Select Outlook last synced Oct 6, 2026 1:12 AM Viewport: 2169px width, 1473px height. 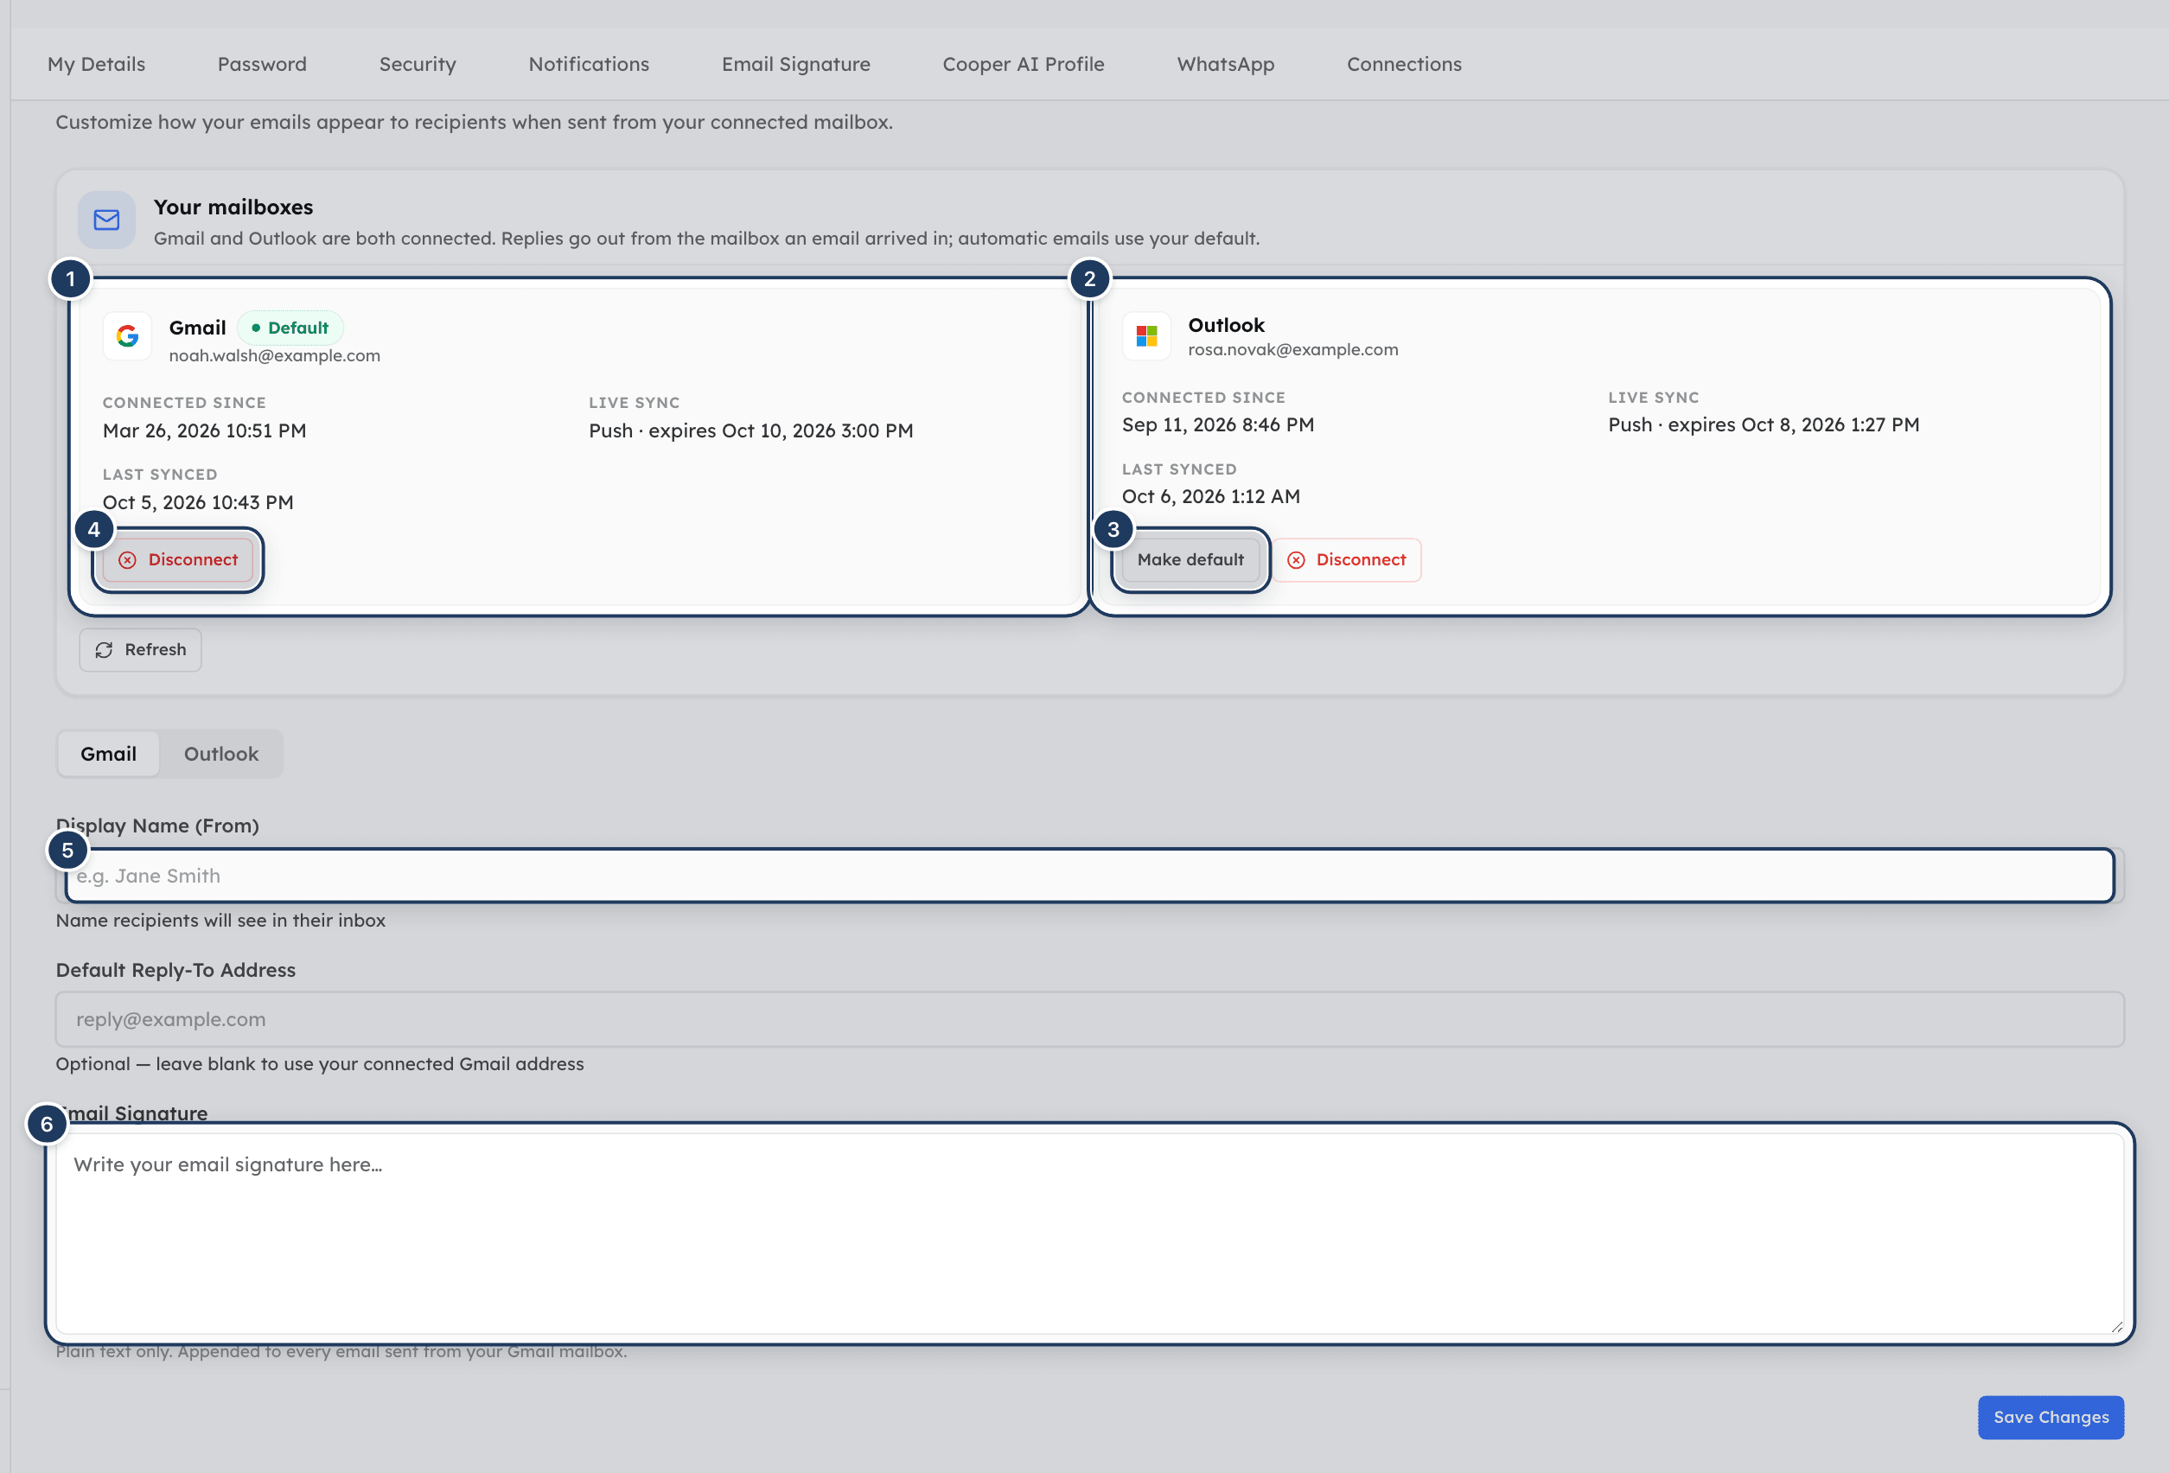pyautogui.click(x=1210, y=496)
